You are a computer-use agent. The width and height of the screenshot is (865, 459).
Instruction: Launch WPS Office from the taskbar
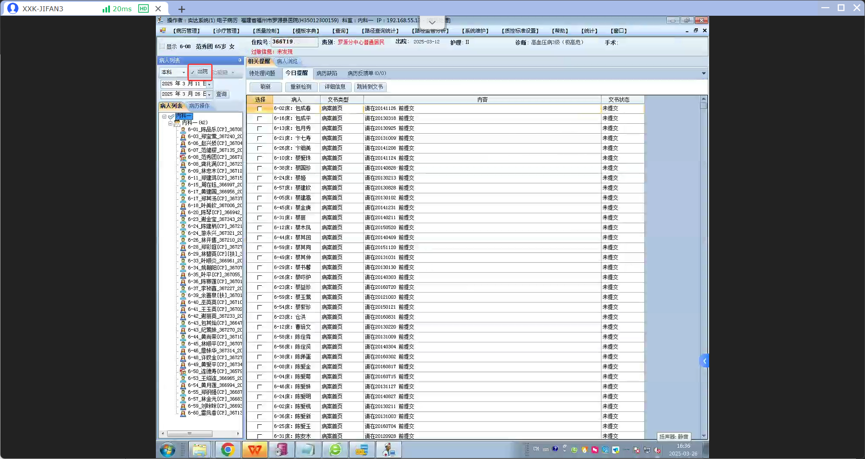coord(255,450)
